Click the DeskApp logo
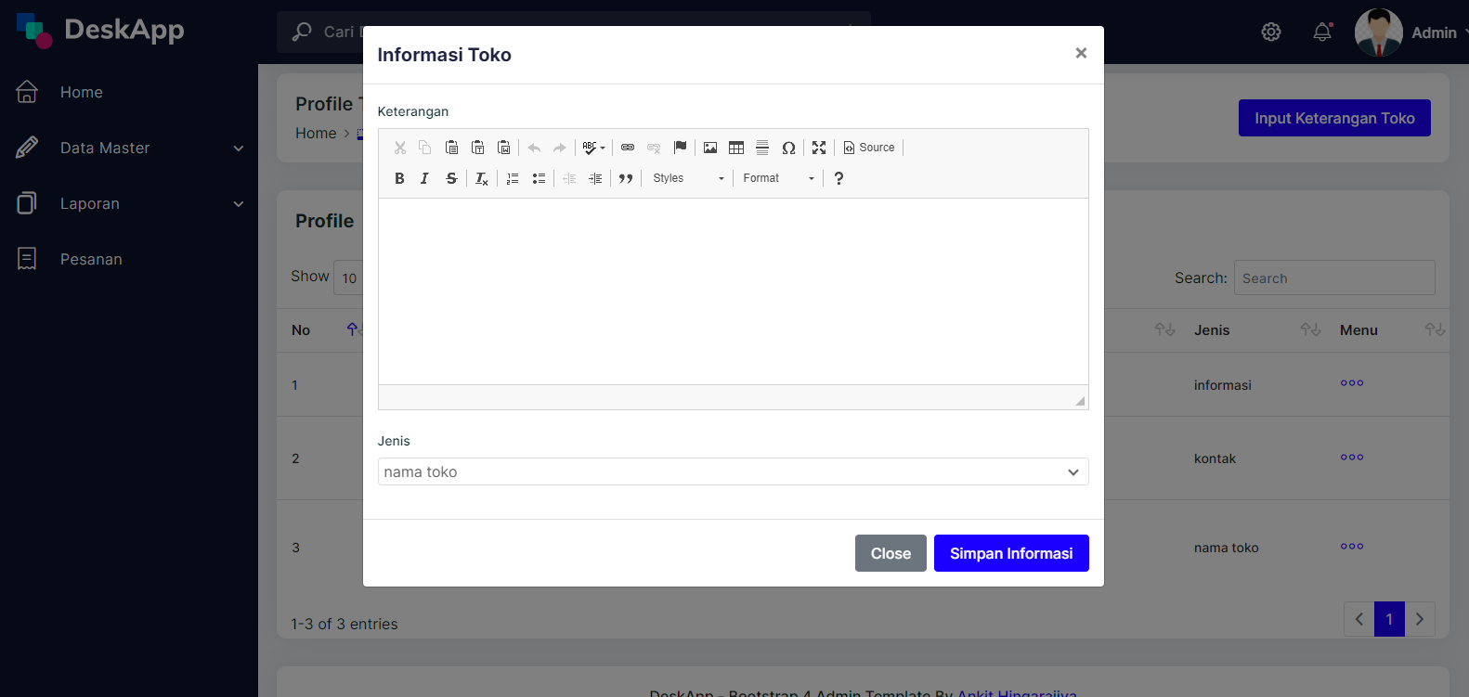1469x697 pixels. pos(100,30)
